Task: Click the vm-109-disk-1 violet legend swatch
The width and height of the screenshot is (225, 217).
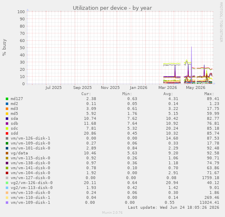Action: (x=7, y=203)
